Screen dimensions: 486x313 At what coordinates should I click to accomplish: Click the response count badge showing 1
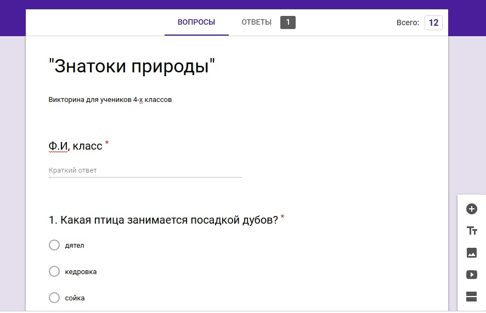click(x=288, y=22)
